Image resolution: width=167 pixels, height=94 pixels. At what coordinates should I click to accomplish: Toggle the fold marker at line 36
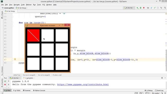pos(12,26)
